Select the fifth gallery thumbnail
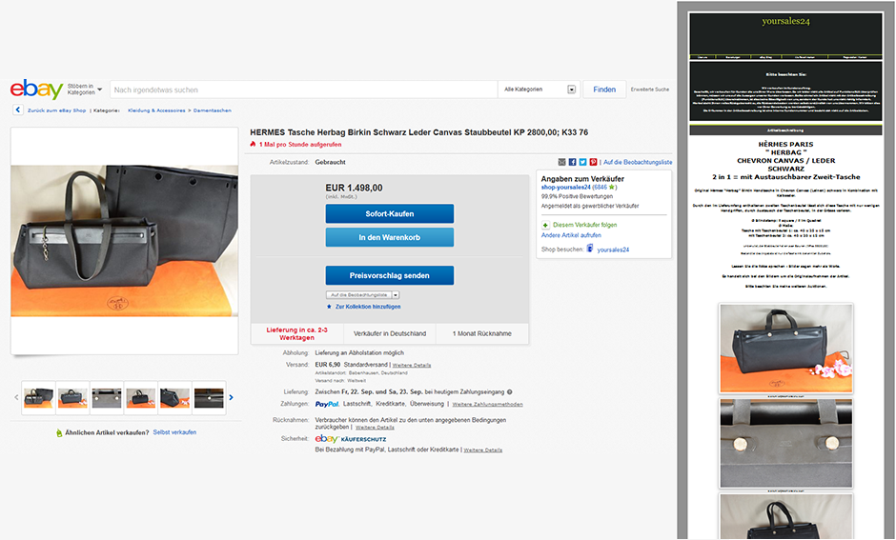The image size is (896, 540). click(x=174, y=397)
